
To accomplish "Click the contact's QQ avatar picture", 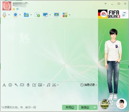I will [x=7, y=6].
